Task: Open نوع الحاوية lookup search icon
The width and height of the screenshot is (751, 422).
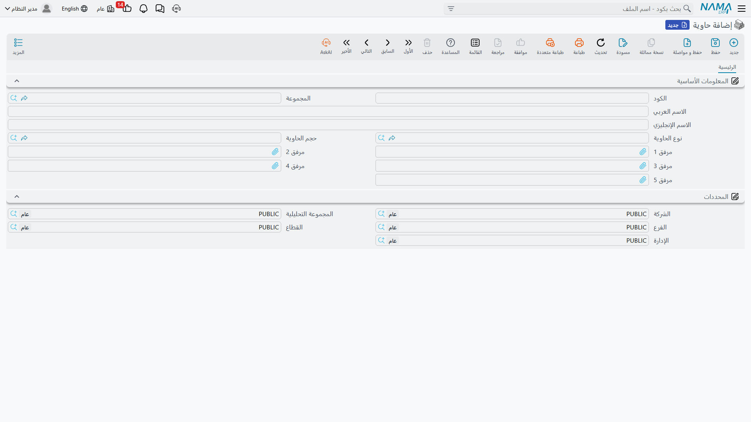Action: tap(381, 138)
